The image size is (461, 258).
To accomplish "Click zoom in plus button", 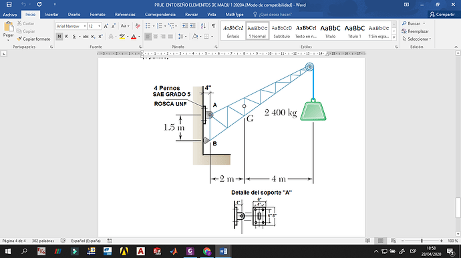I will (442, 241).
